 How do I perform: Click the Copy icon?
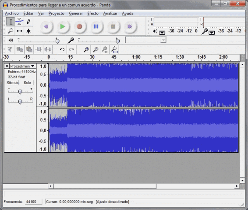click(20, 49)
